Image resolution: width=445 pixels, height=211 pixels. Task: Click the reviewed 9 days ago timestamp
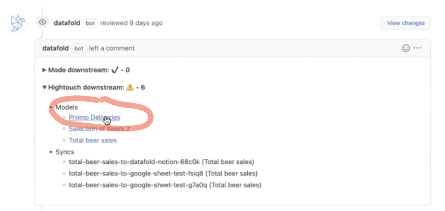132,23
